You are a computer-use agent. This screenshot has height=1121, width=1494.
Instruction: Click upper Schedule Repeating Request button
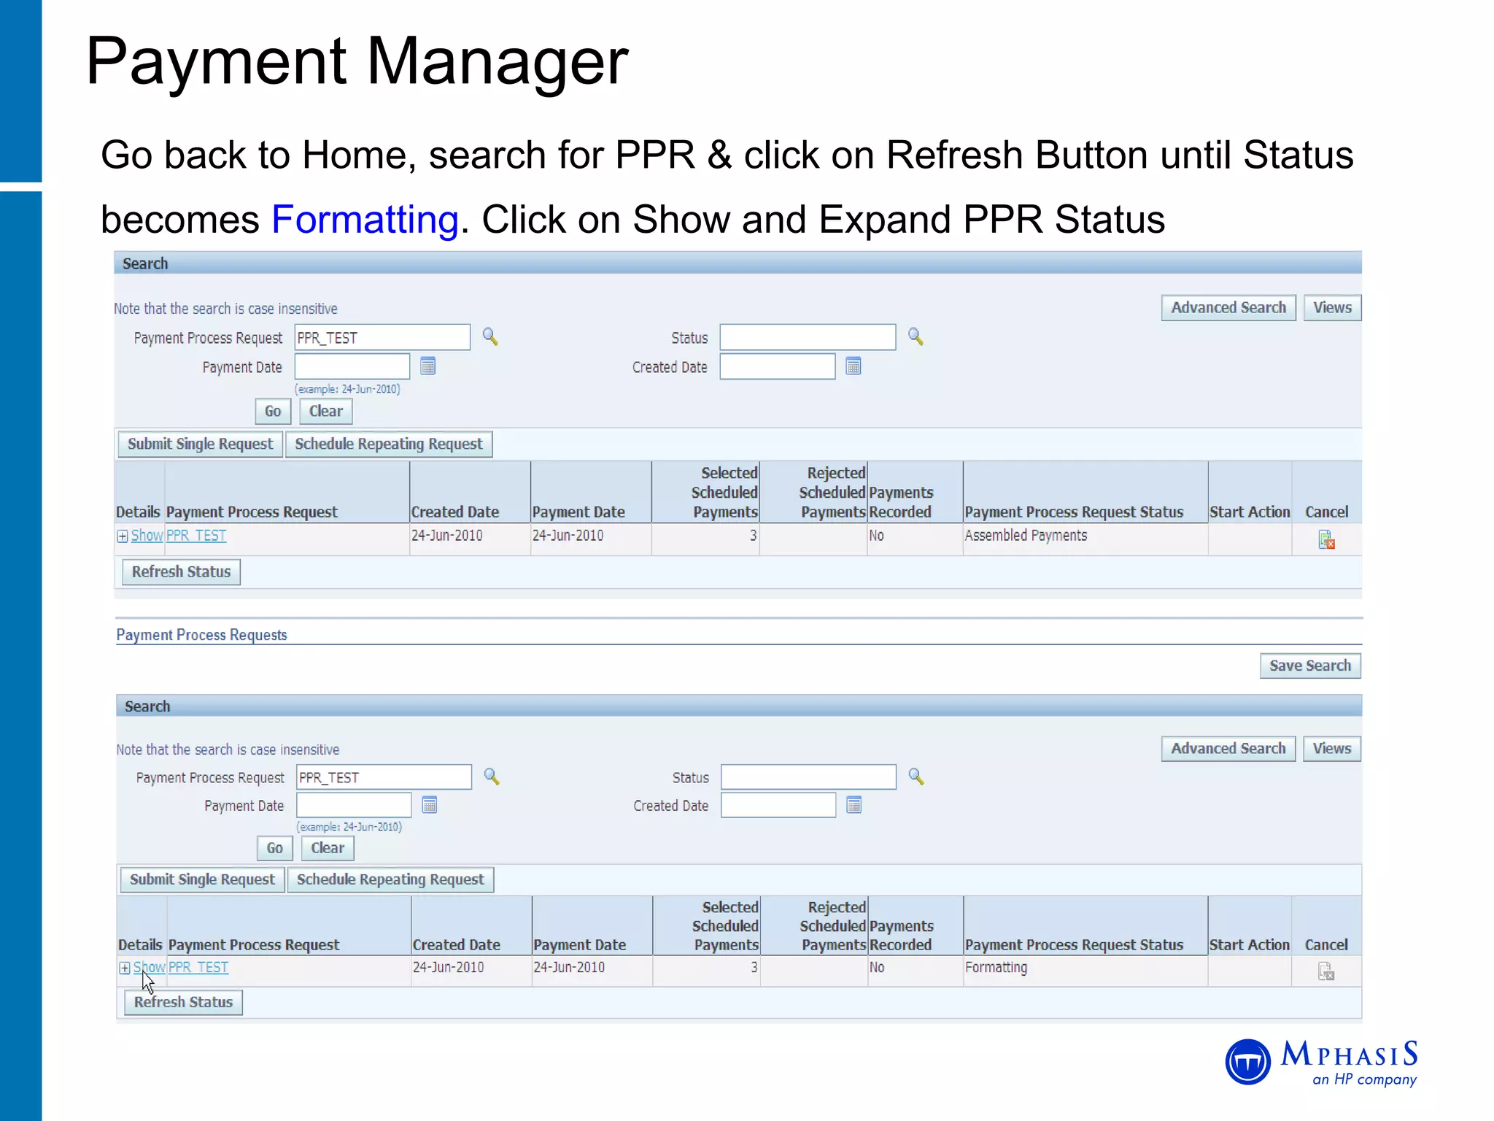point(389,444)
